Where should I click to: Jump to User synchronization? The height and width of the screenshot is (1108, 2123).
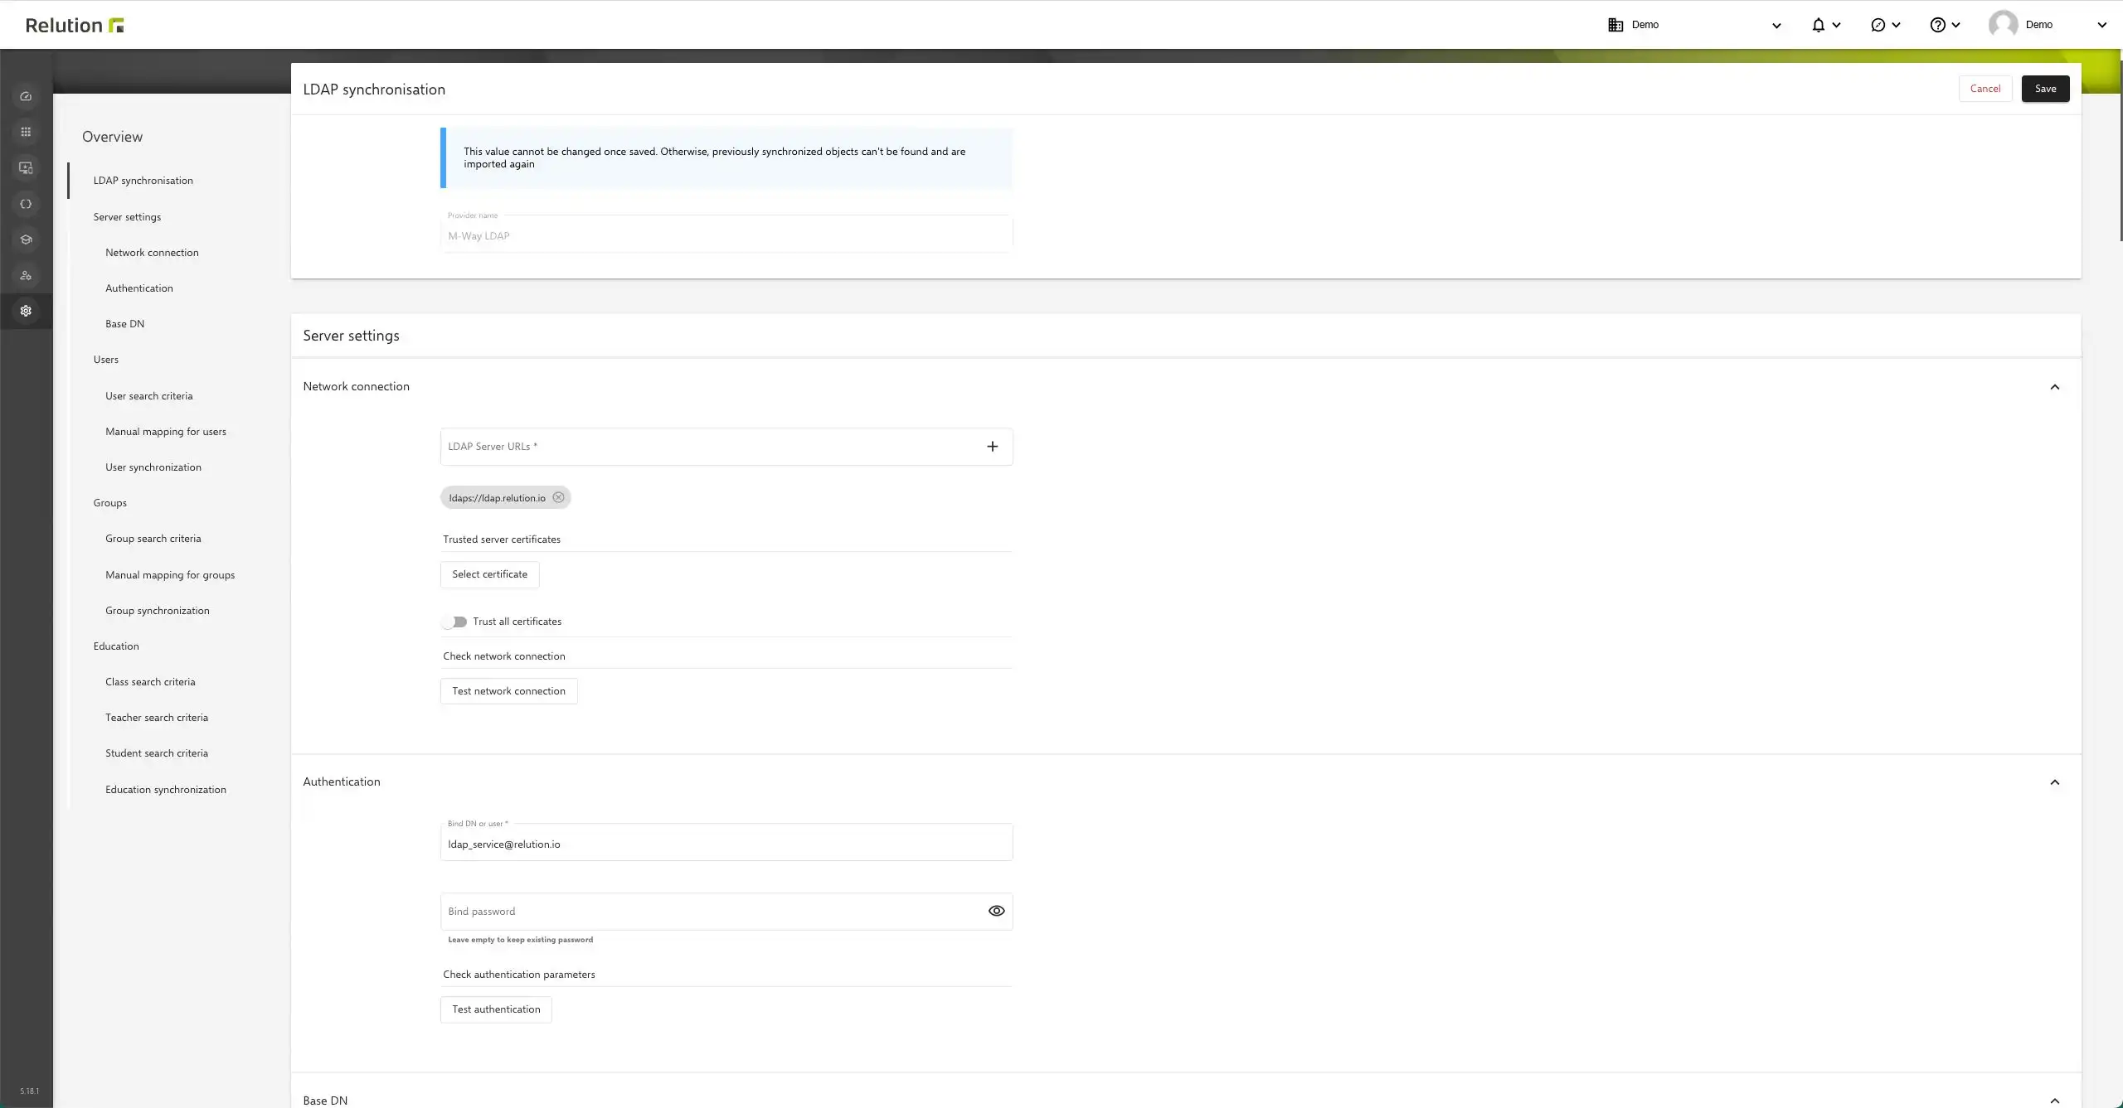click(153, 467)
